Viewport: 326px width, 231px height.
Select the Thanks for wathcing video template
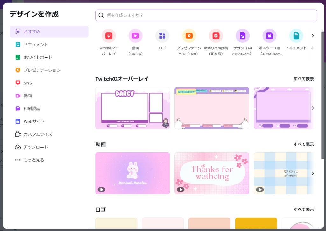[x=212, y=173]
